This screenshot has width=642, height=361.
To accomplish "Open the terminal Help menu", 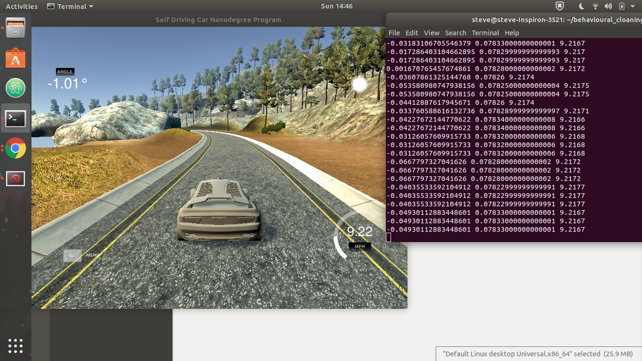I will coord(512,32).
